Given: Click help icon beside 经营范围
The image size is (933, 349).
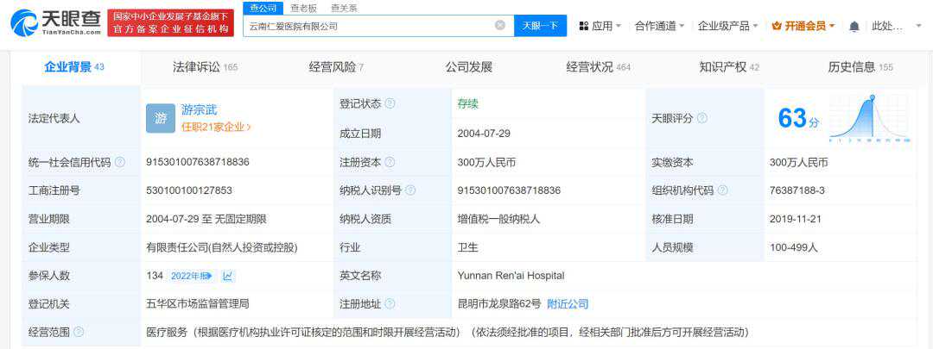Looking at the screenshot, I should [79, 332].
